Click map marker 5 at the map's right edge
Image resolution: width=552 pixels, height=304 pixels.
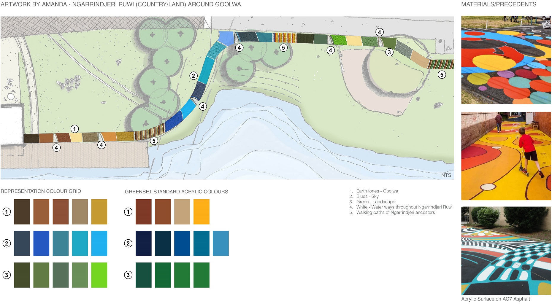(x=442, y=75)
